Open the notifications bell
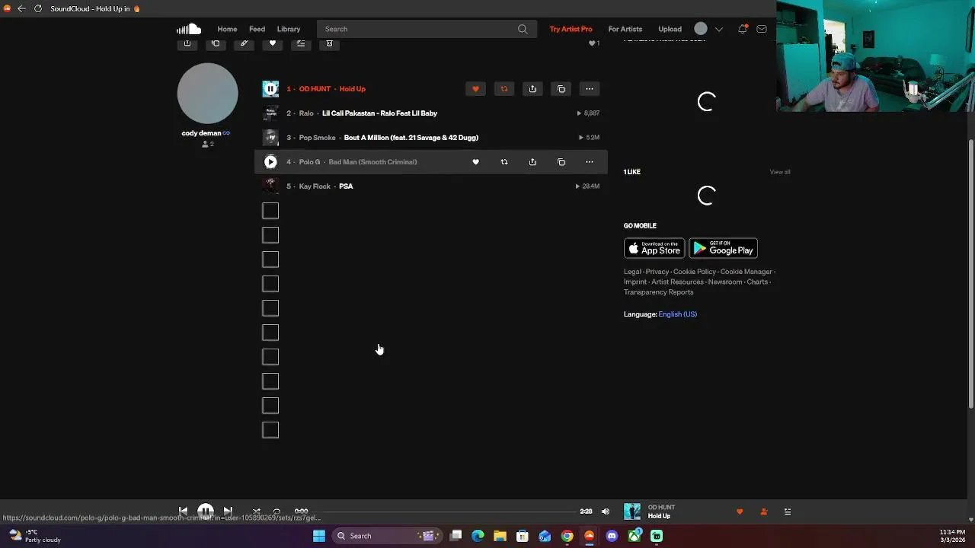Image resolution: width=975 pixels, height=548 pixels. 742,29
